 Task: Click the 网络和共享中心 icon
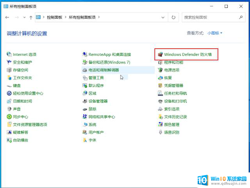(85, 117)
